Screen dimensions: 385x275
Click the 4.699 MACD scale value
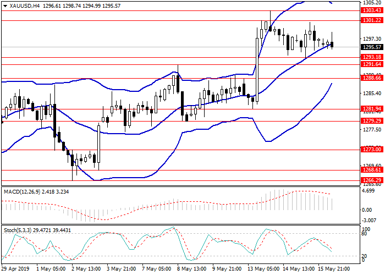coord(370,191)
